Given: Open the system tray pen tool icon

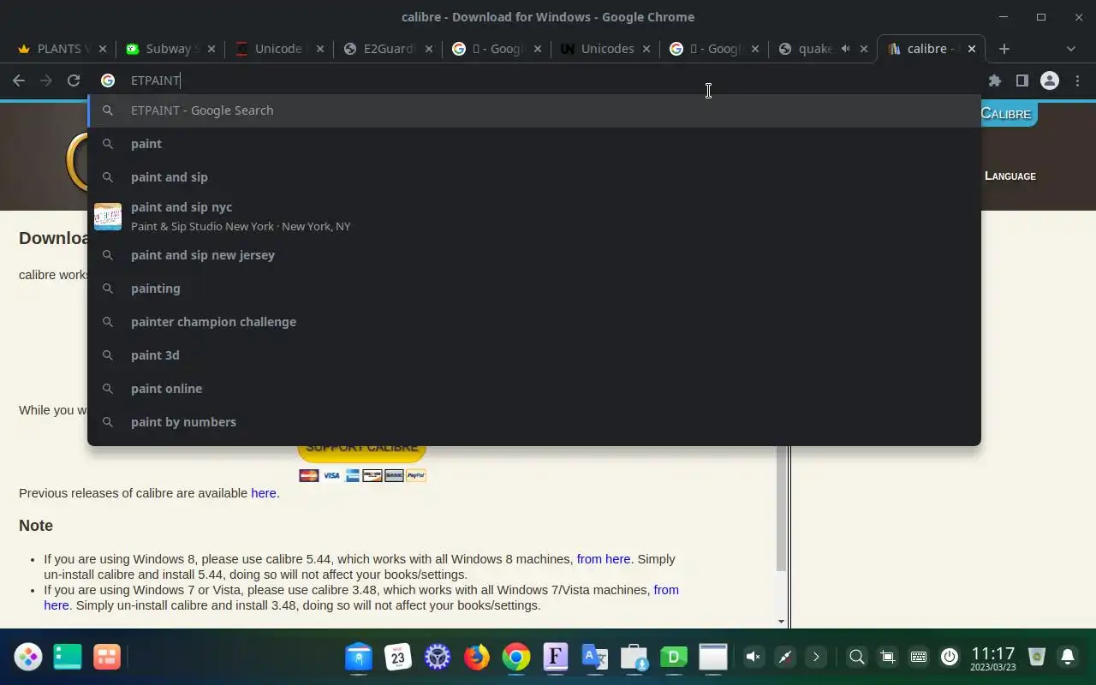Looking at the screenshot, I should coord(785,657).
